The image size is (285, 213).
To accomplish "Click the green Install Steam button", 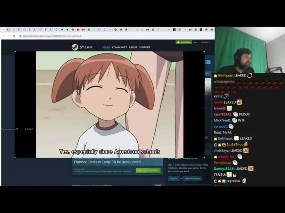I will click(x=184, y=42).
